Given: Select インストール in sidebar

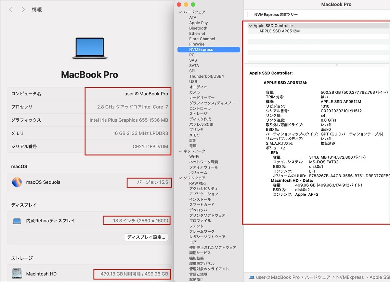Looking at the screenshot, I should 200,199.
